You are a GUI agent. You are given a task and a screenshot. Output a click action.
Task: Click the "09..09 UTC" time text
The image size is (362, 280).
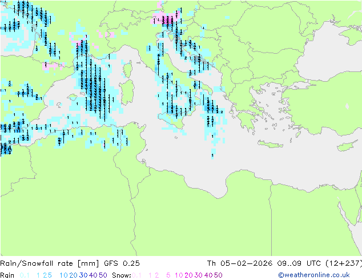point(299,263)
